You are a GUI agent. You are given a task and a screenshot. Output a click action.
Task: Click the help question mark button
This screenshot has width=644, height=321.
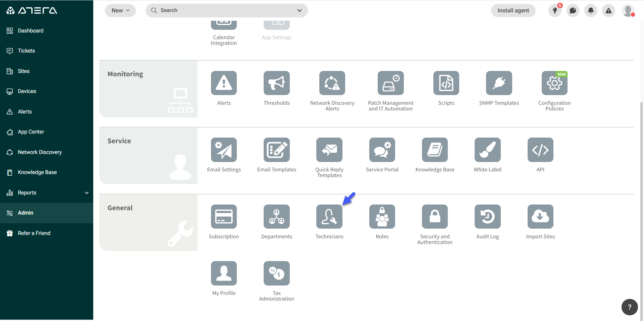tap(630, 307)
